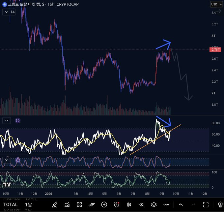The height and width of the screenshot is (212, 224).
Task: Click the 2T price scale label
Action: click(213, 93)
